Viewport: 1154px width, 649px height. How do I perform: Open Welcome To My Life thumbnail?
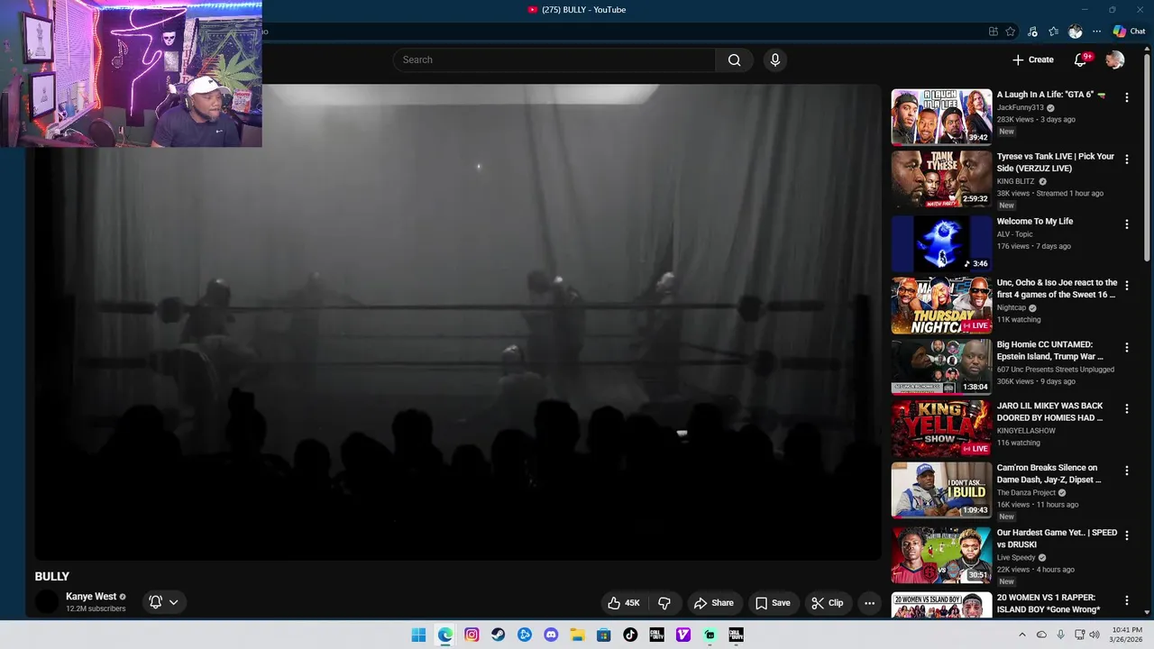[941, 243]
